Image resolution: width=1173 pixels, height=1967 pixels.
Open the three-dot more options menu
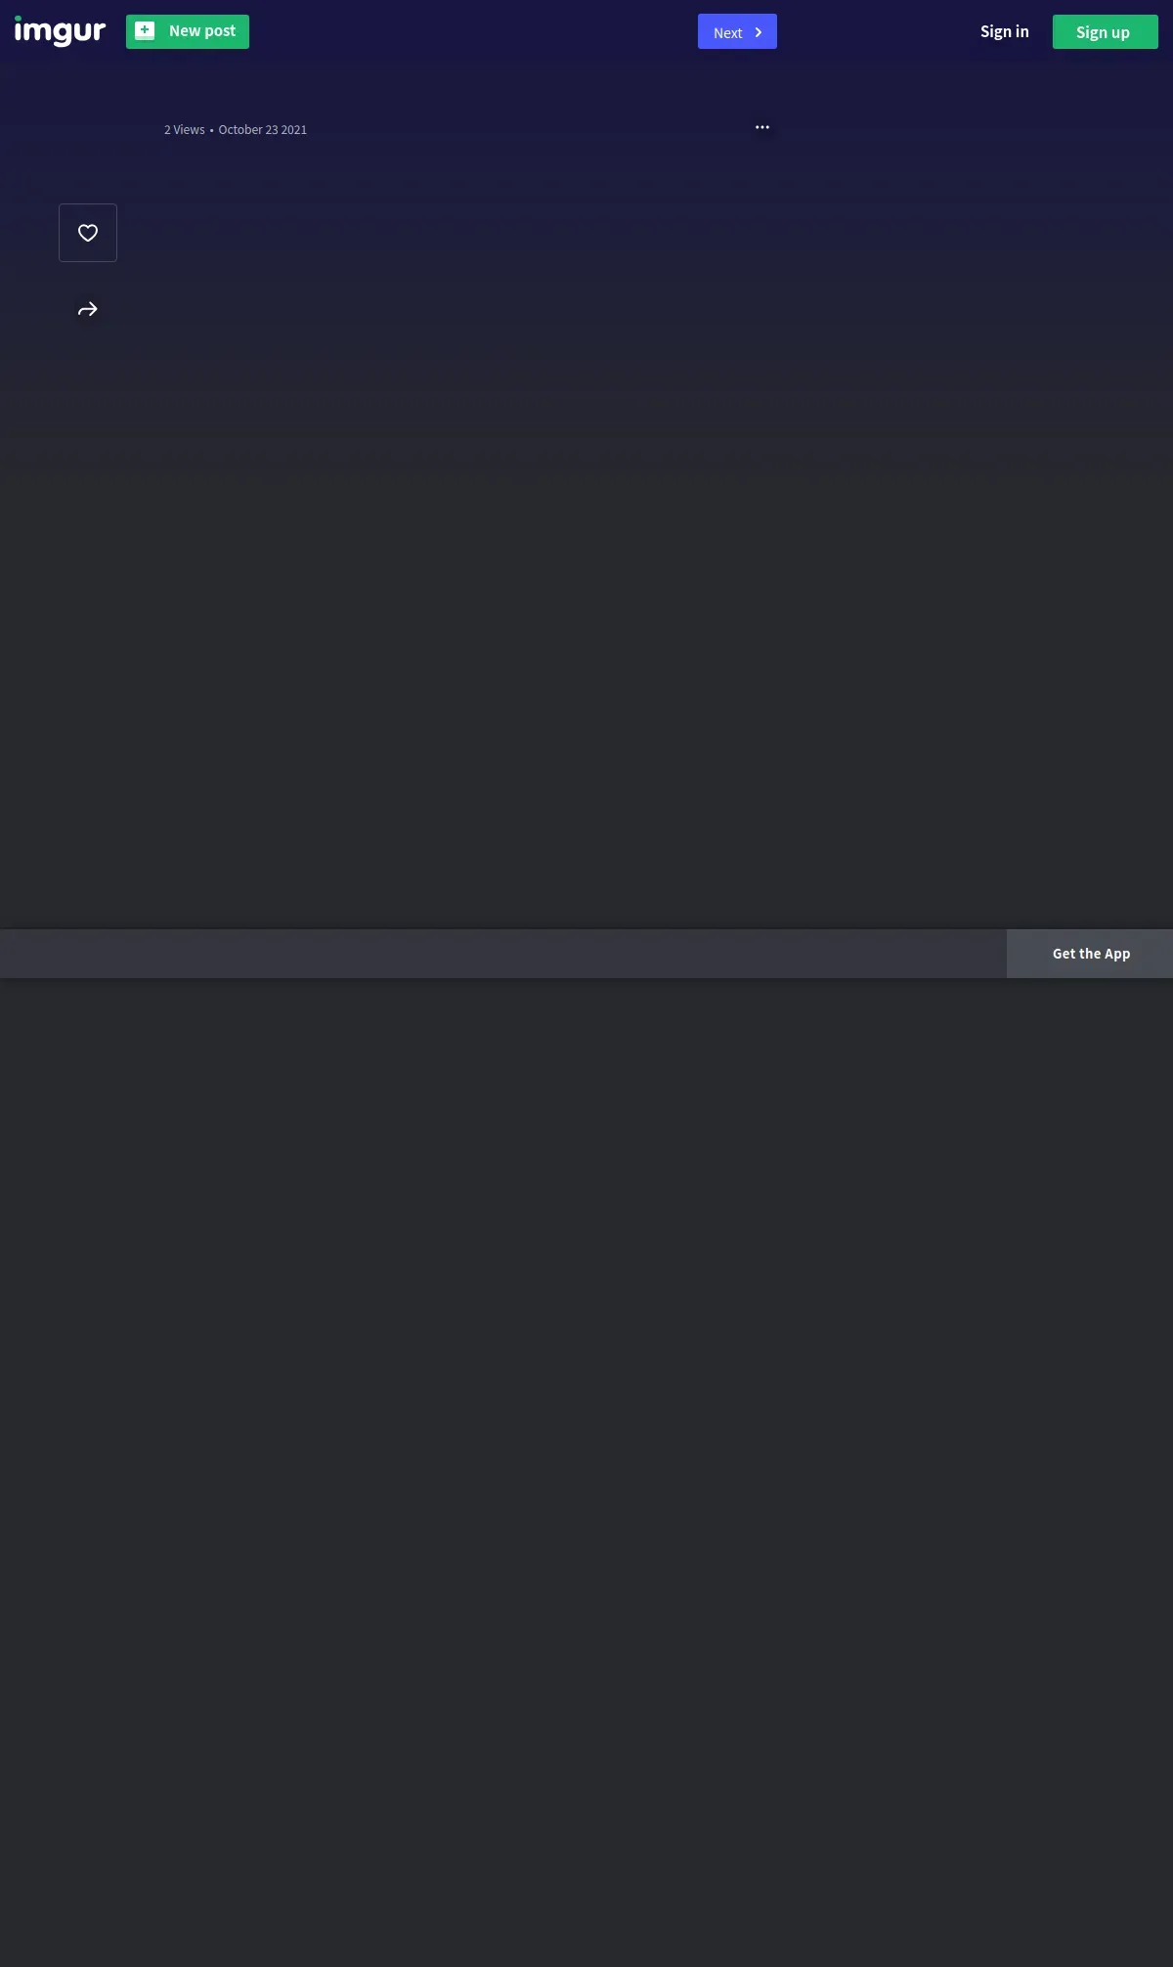tap(762, 127)
